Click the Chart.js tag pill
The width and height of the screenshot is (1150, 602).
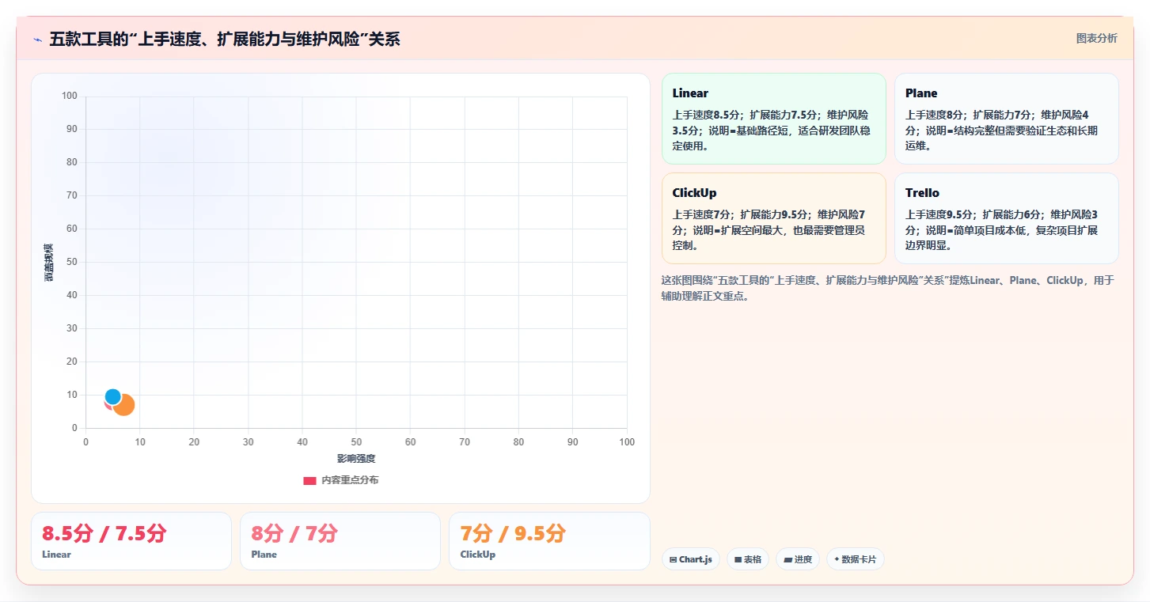pos(690,559)
